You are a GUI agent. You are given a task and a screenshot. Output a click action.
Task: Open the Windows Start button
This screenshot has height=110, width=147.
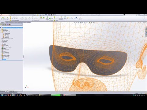tap(2, 95)
